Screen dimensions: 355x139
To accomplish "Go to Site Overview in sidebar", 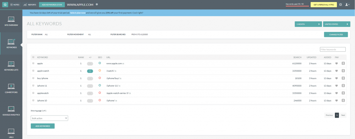I will pos(11,21).
